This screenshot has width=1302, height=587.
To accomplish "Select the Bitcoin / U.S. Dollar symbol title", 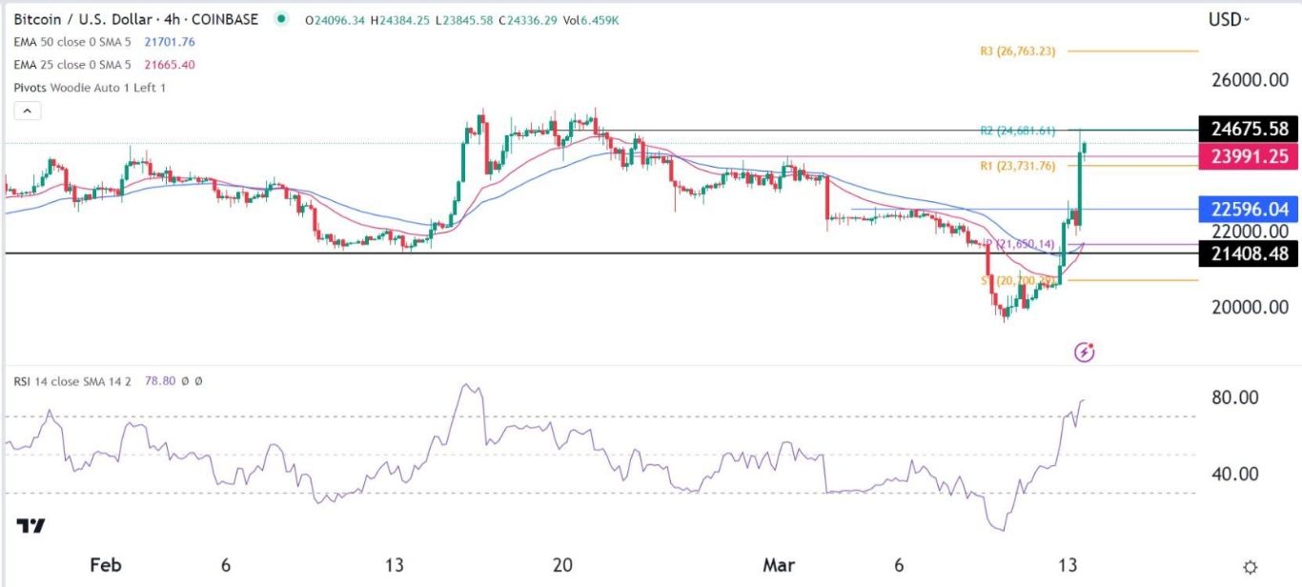I will (x=136, y=19).
